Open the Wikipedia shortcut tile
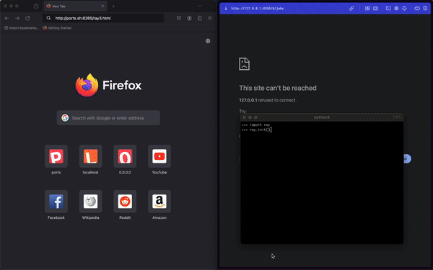 pos(91,202)
